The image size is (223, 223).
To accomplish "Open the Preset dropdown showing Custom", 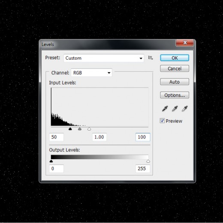I will (x=104, y=58).
